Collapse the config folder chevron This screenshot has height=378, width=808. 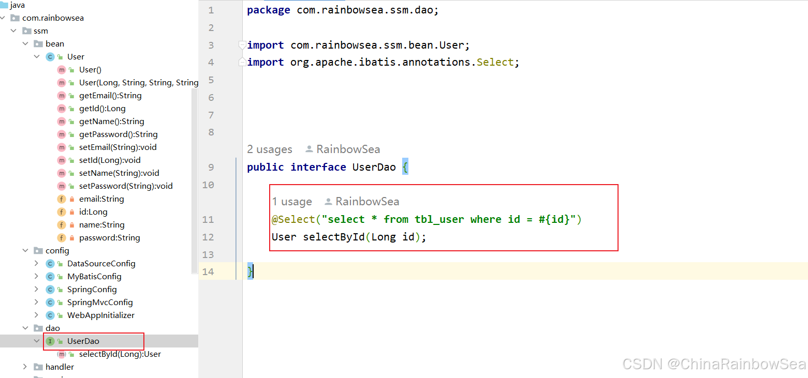(25, 251)
